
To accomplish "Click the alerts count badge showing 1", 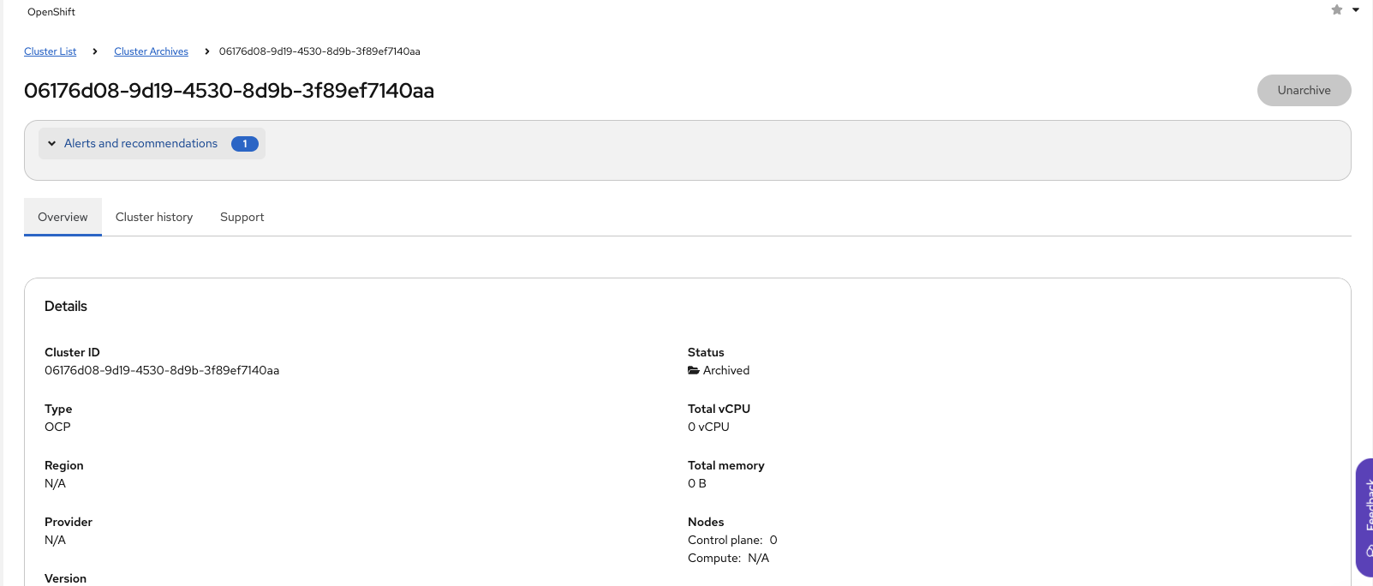I will tap(244, 144).
